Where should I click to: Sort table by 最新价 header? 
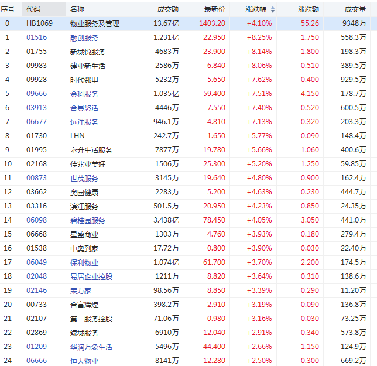215,9
